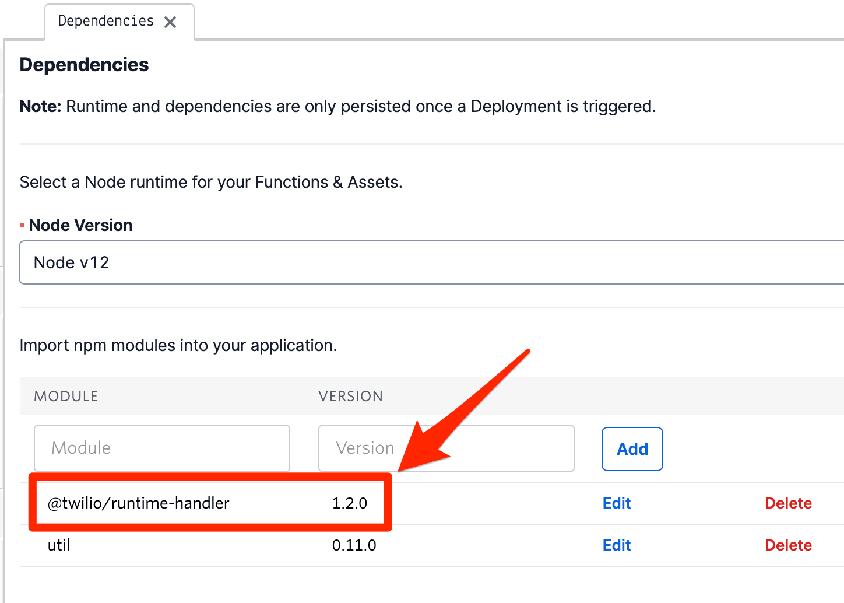The image size is (844, 603).
Task: Click the version 1.2.0 text
Action: pos(350,503)
